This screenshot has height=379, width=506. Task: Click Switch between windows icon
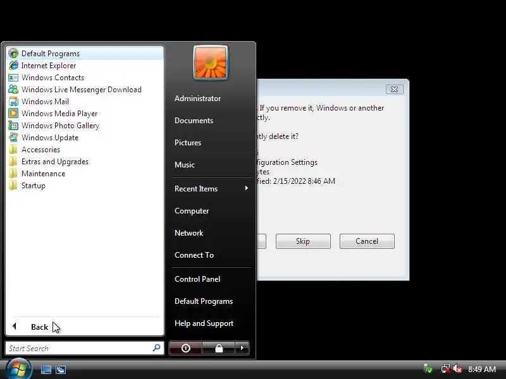tap(61, 370)
